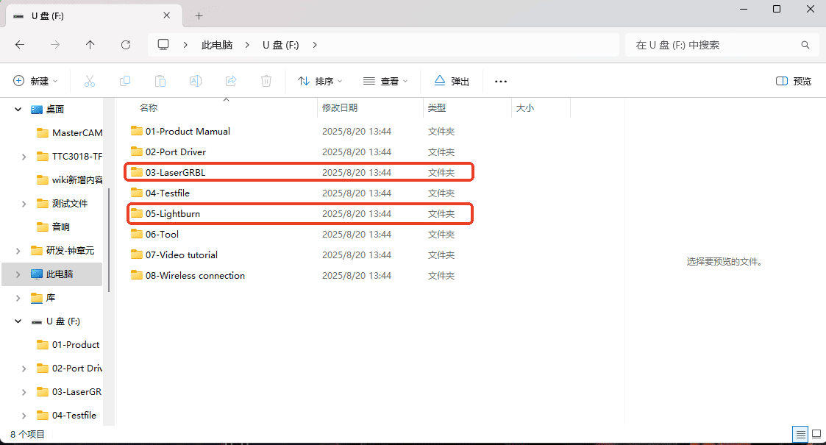Click the Delete trash can icon
826x445 pixels.
(266, 81)
